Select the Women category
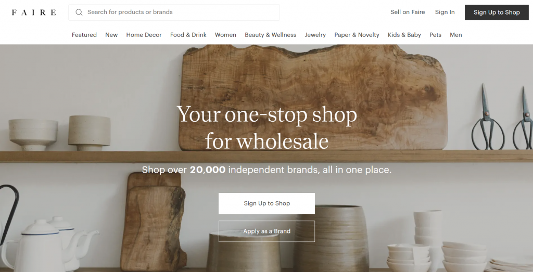This screenshot has height=272, width=533. coord(225,35)
